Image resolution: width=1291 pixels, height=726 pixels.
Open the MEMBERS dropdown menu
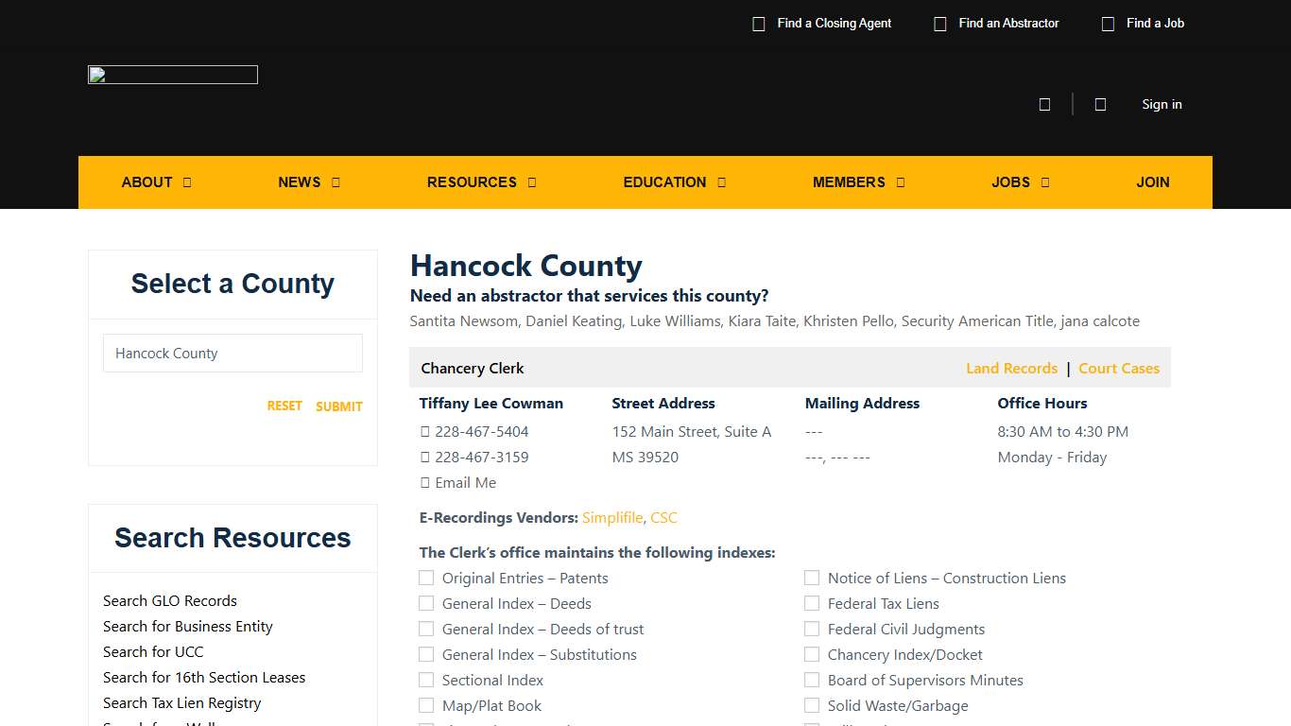858,181
